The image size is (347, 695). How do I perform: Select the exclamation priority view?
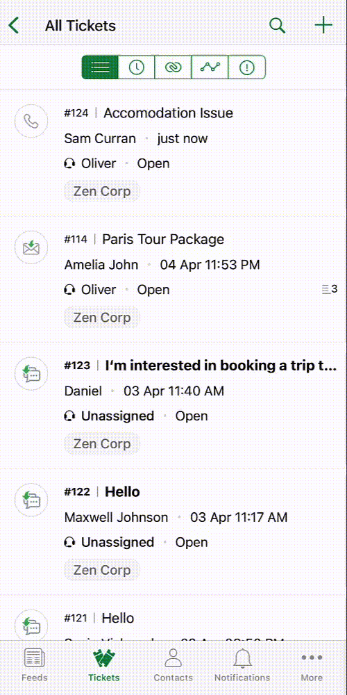[x=246, y=67]
